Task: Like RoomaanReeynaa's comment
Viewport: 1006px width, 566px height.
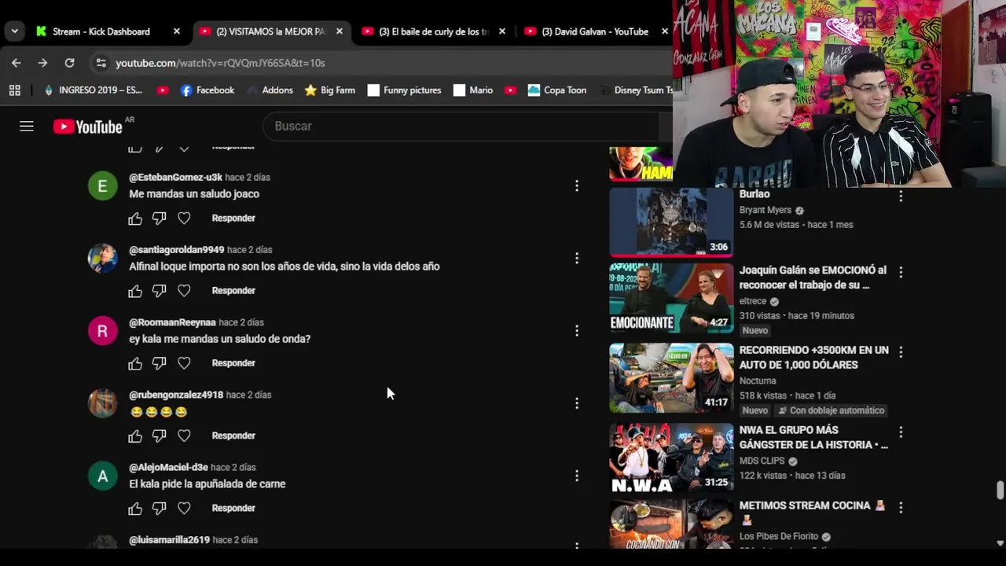Action: coord(135,363)
